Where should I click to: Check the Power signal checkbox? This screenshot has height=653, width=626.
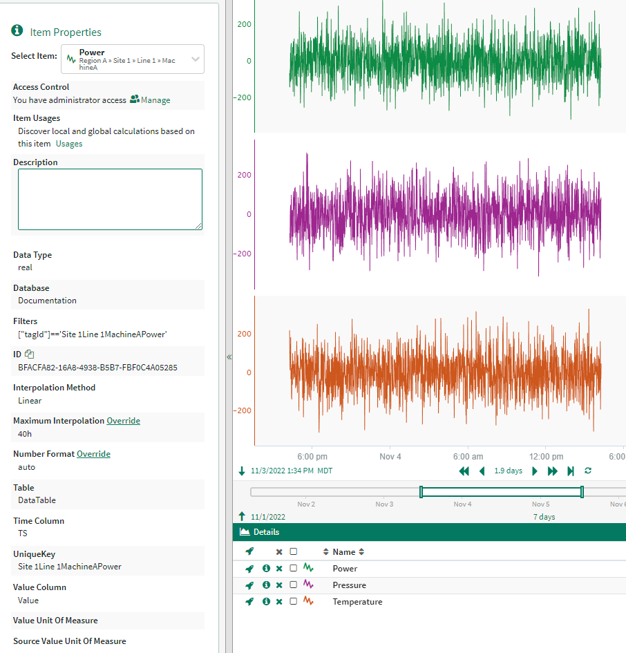[x=294, y=569]
